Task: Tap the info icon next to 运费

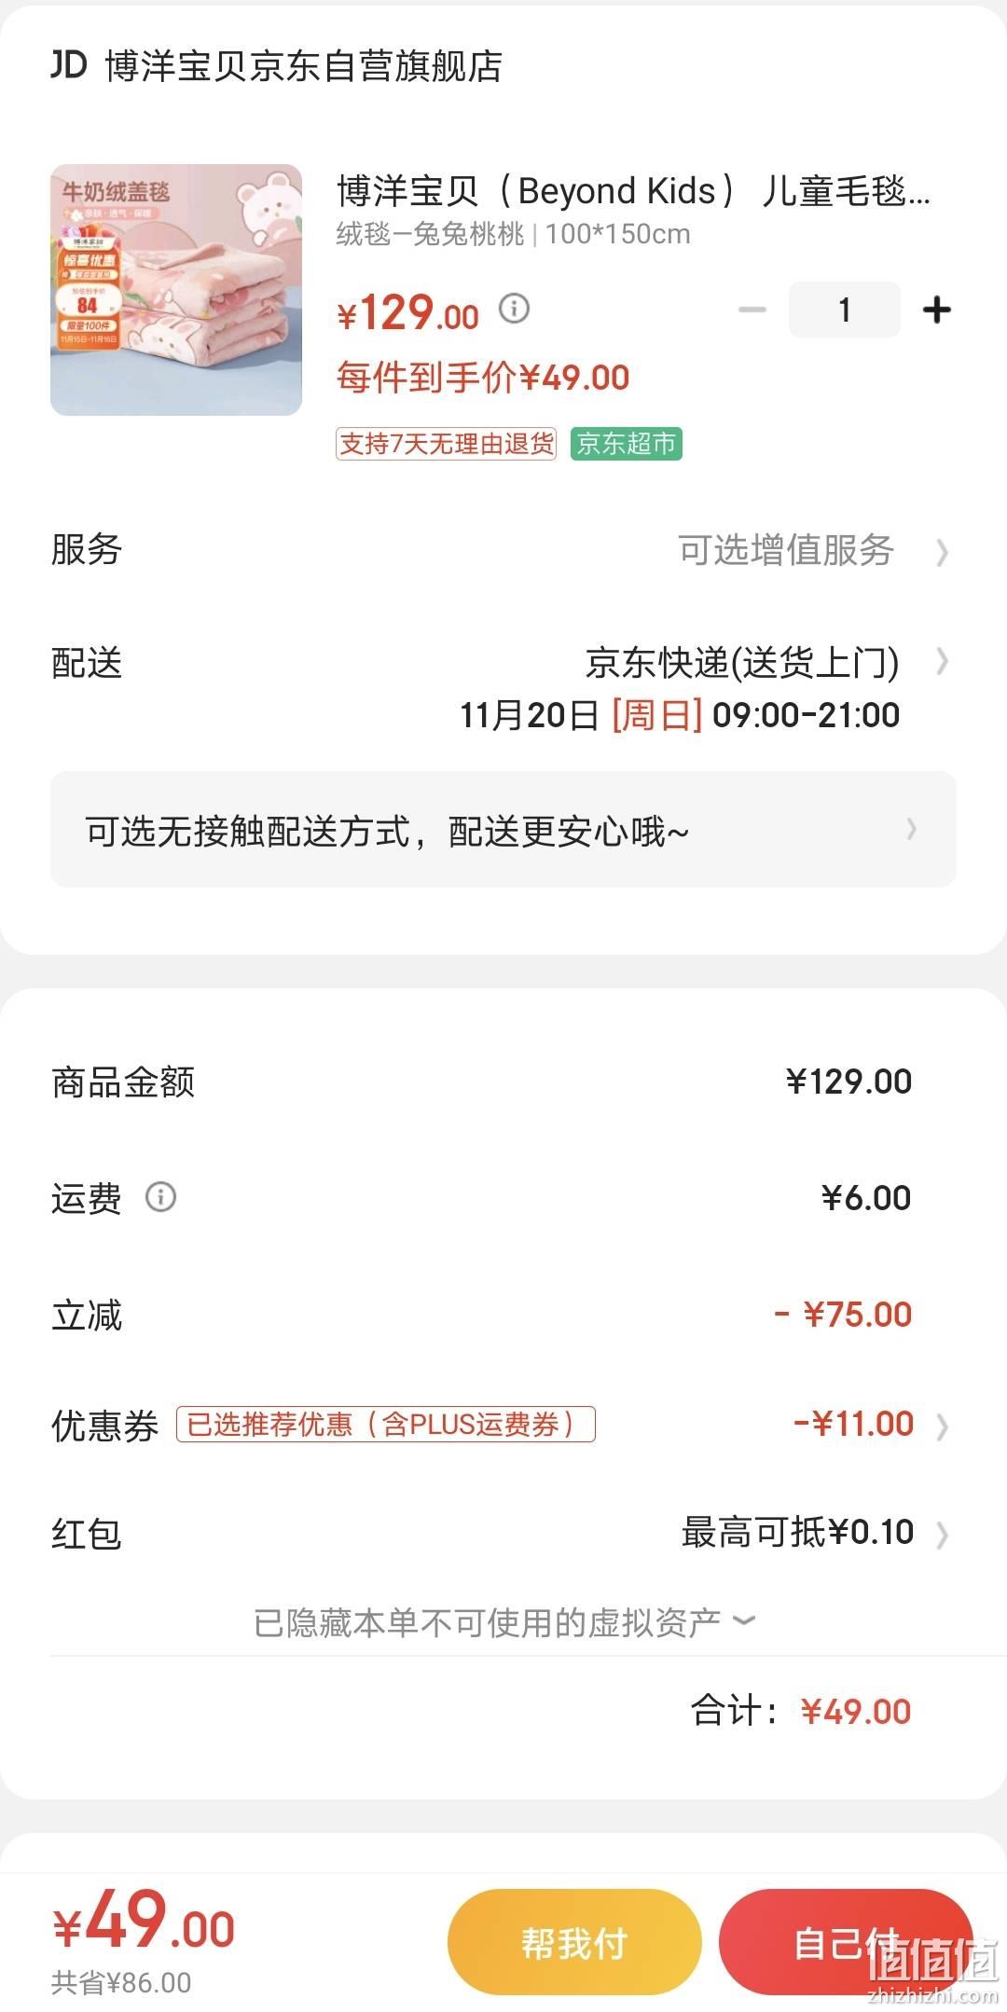Action: click(160, 1196)
